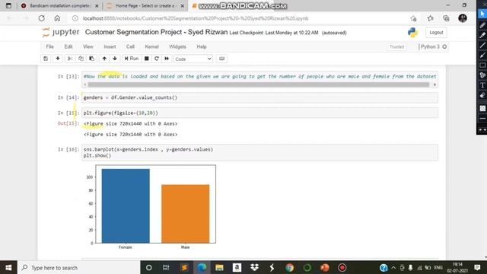Insert a new cell below with the plus icon
Viewport: 487px width, 274px height.
point(58,59)
